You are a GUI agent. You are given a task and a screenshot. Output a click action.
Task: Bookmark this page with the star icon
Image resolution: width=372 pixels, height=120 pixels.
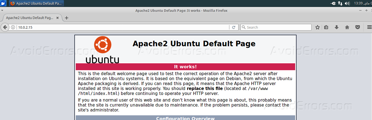coord(318,27)
